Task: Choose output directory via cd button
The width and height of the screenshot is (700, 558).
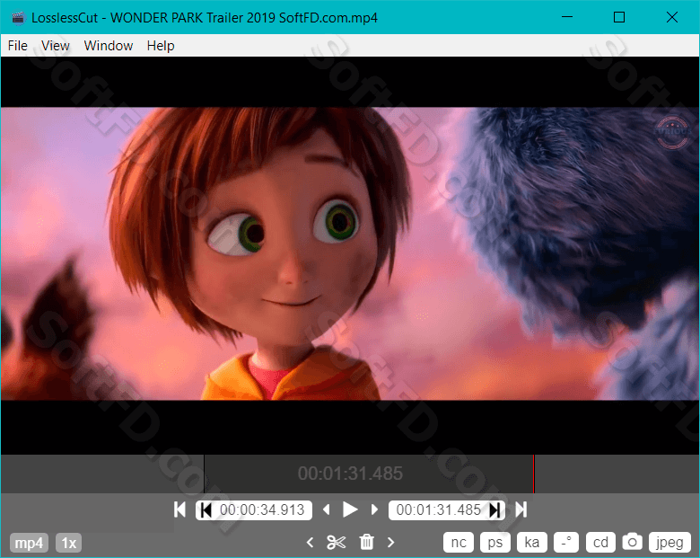Action: tap(600, 543)
